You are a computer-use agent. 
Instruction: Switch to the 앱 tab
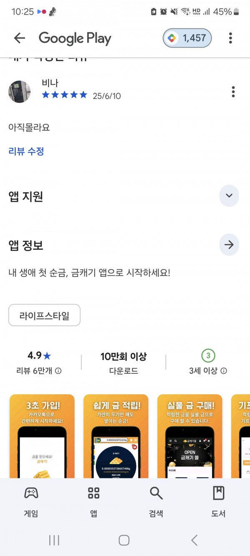coord(94,502)
